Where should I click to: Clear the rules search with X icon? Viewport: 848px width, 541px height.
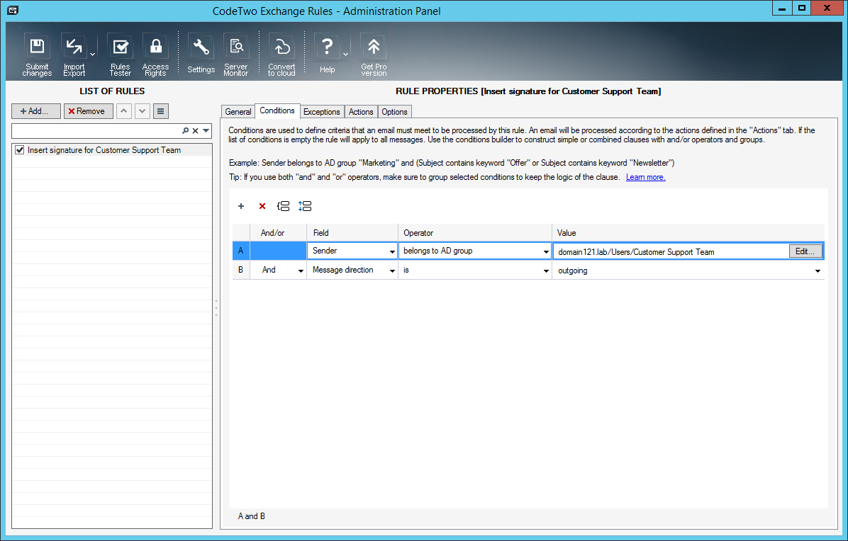[195, 131]
